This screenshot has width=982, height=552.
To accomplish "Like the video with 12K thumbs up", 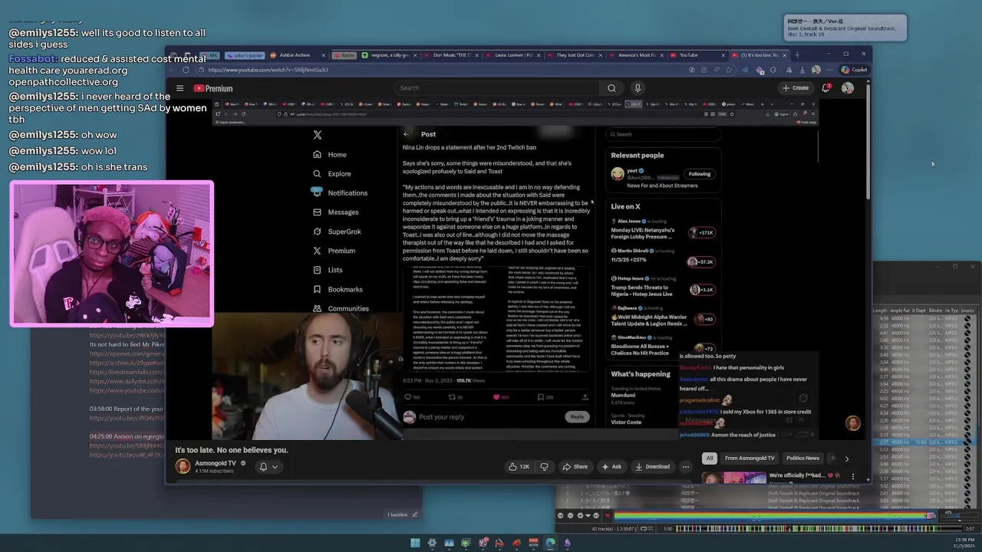I will pos(519,466).
